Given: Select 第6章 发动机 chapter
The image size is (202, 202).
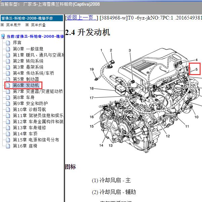Looking at the screenshot, I should pyautogui.click(x=26, y=85).
